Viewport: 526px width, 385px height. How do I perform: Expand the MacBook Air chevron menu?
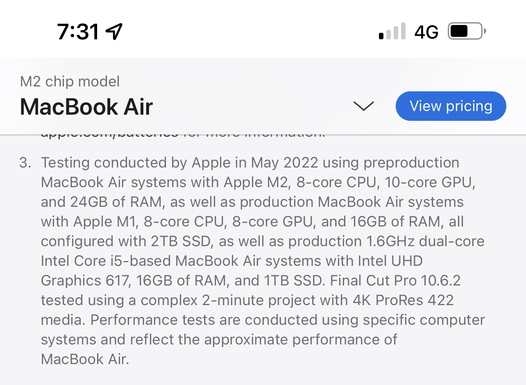[363, 106]
